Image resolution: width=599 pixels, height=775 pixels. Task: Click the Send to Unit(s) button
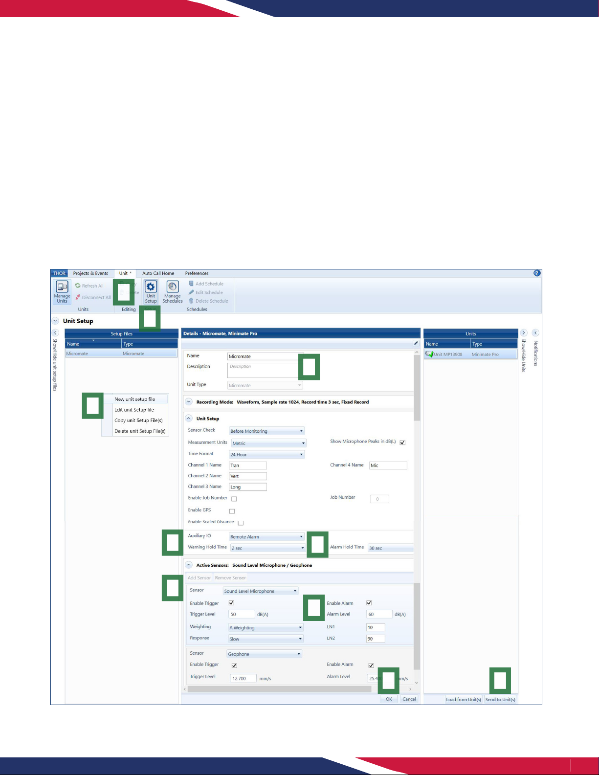point(500,699)
